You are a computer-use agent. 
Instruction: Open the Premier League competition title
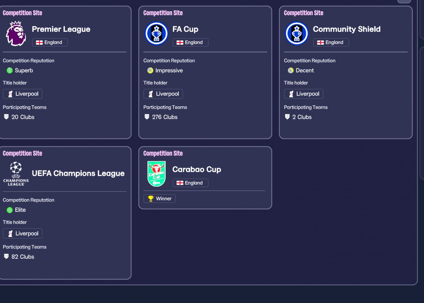(61, 29)
